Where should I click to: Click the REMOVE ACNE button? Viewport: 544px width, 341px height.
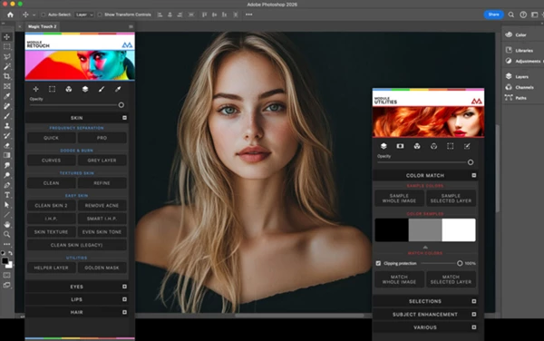click(x=102, y=205)
